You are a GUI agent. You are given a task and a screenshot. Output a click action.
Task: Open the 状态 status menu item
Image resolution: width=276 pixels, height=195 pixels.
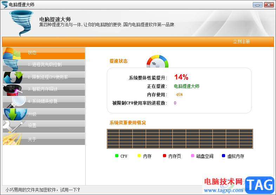tap(44, 53)
